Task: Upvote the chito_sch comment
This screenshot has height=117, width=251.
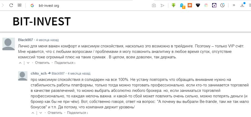Action: (33, 113)
